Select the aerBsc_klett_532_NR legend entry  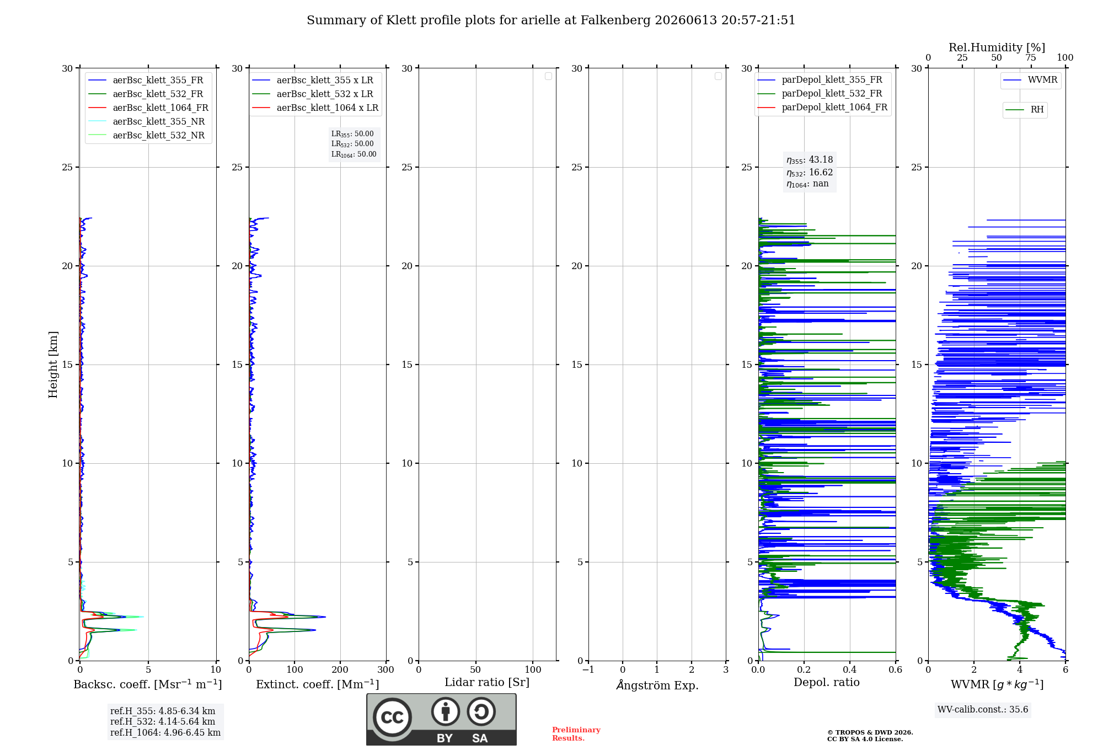(147, 136)
